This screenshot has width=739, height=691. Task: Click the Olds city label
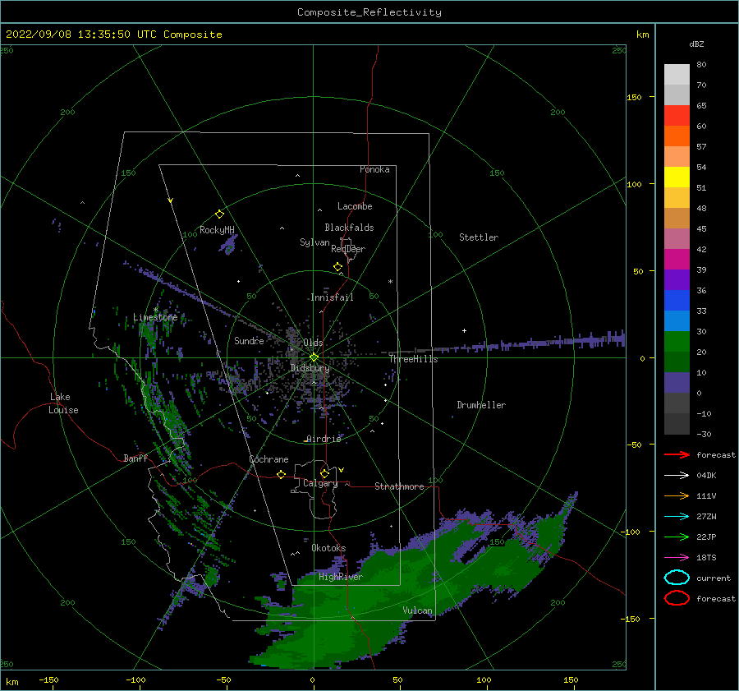click(x=313, y=343)
